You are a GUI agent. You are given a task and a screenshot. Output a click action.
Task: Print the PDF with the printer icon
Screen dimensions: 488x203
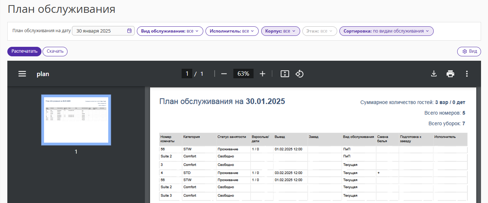[450, 74]
